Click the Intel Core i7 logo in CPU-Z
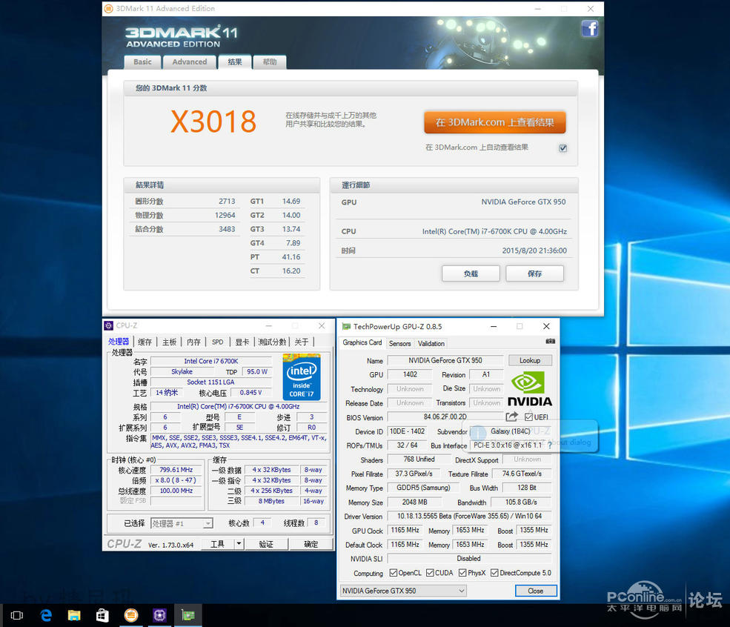 [302, 376]
